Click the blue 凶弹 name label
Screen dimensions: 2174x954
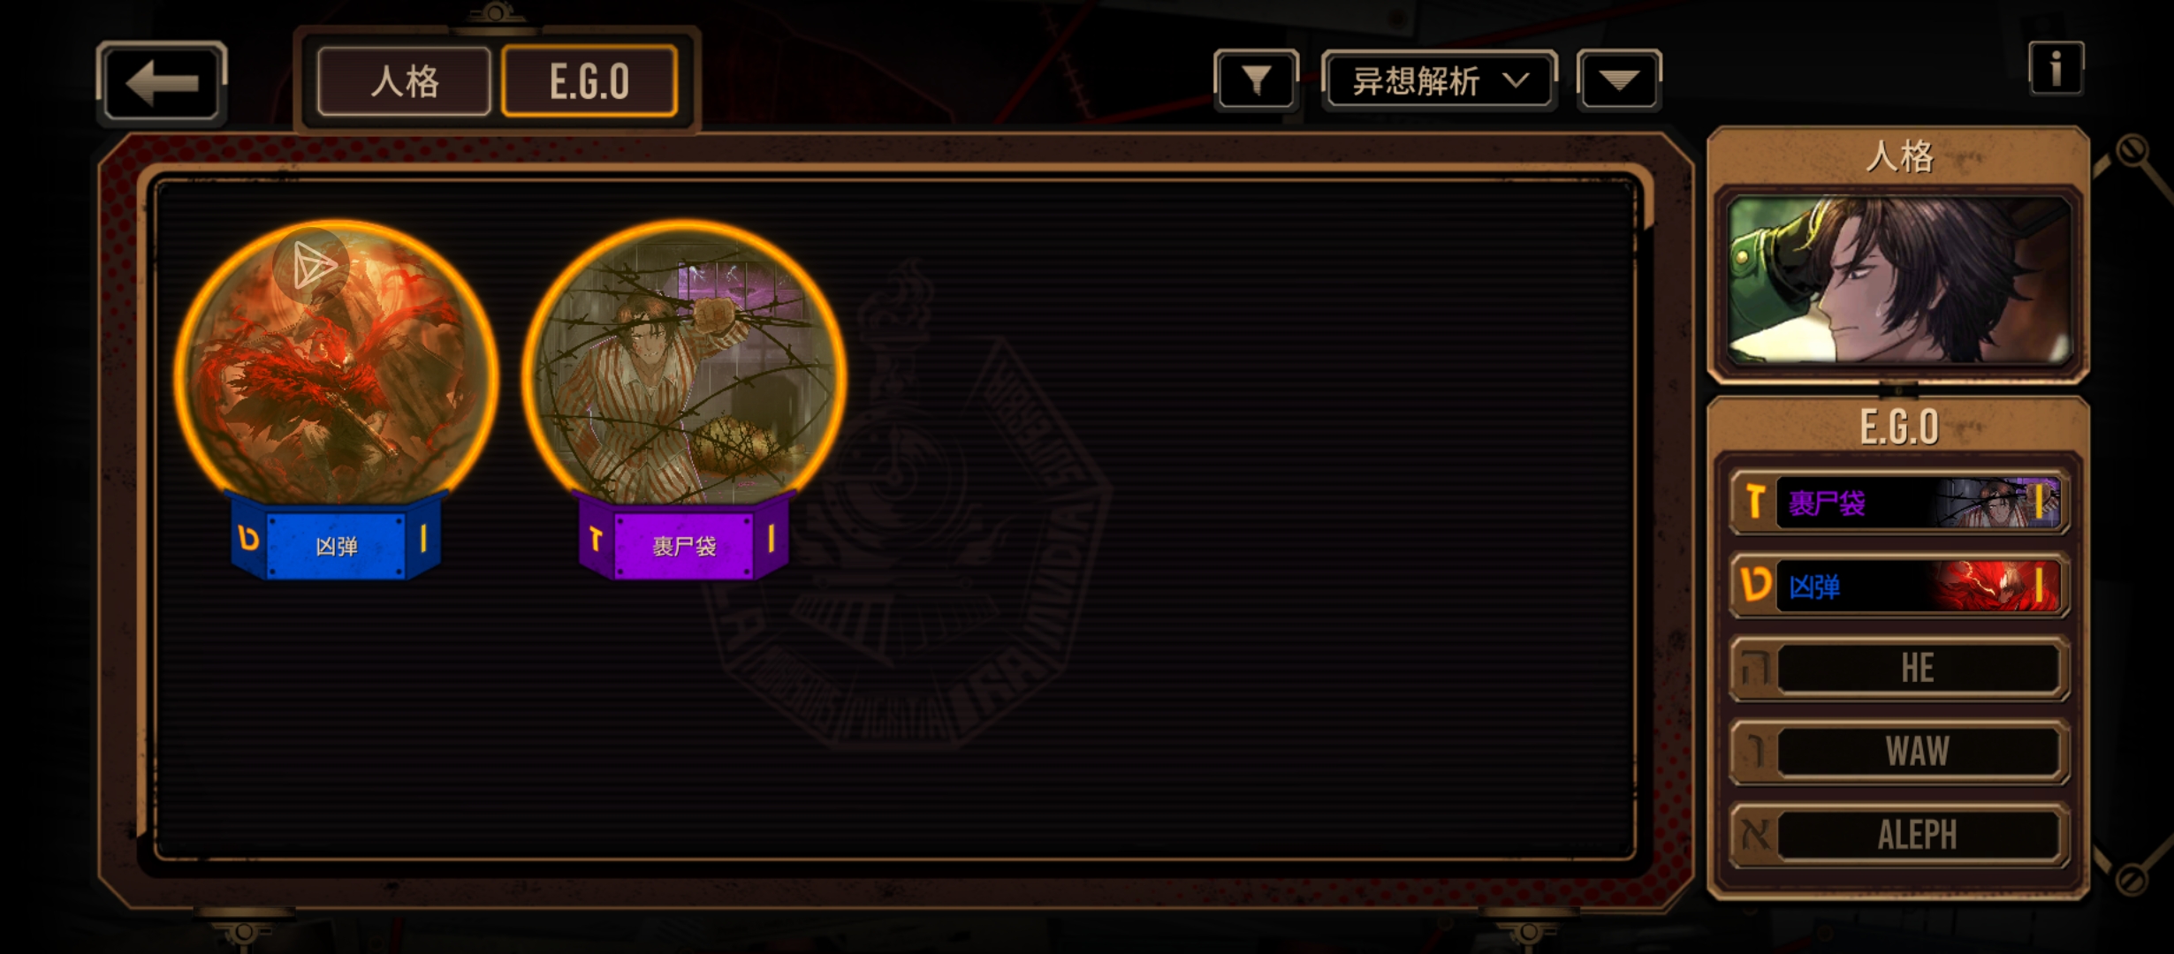(336, 546)
